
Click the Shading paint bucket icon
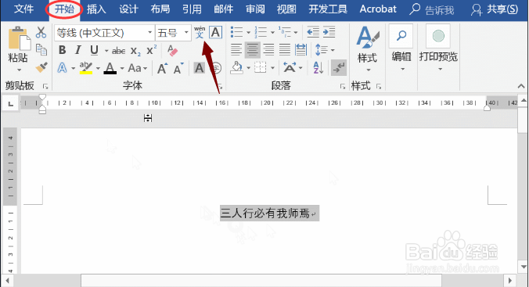237,68
